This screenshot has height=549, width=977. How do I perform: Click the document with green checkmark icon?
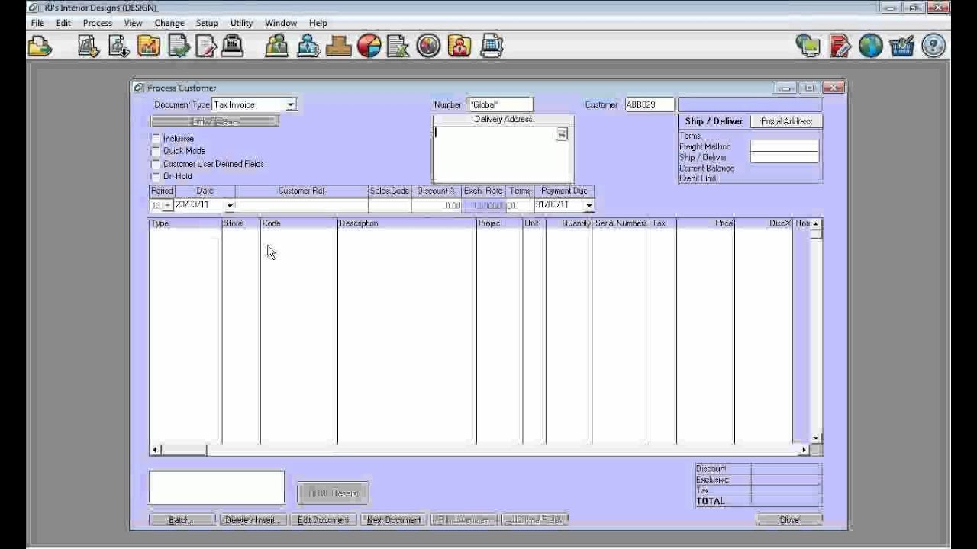179,47
